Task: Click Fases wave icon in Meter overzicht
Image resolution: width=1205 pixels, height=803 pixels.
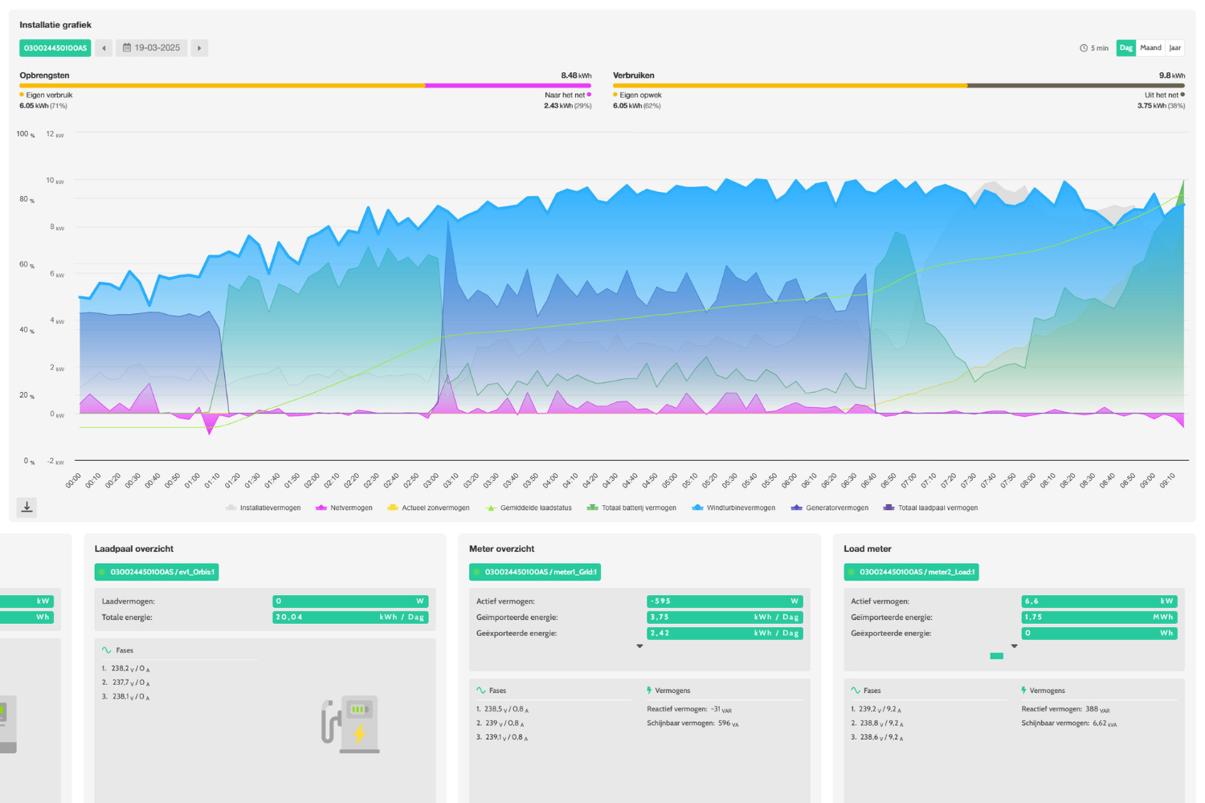Action: (x=480, y=691)
